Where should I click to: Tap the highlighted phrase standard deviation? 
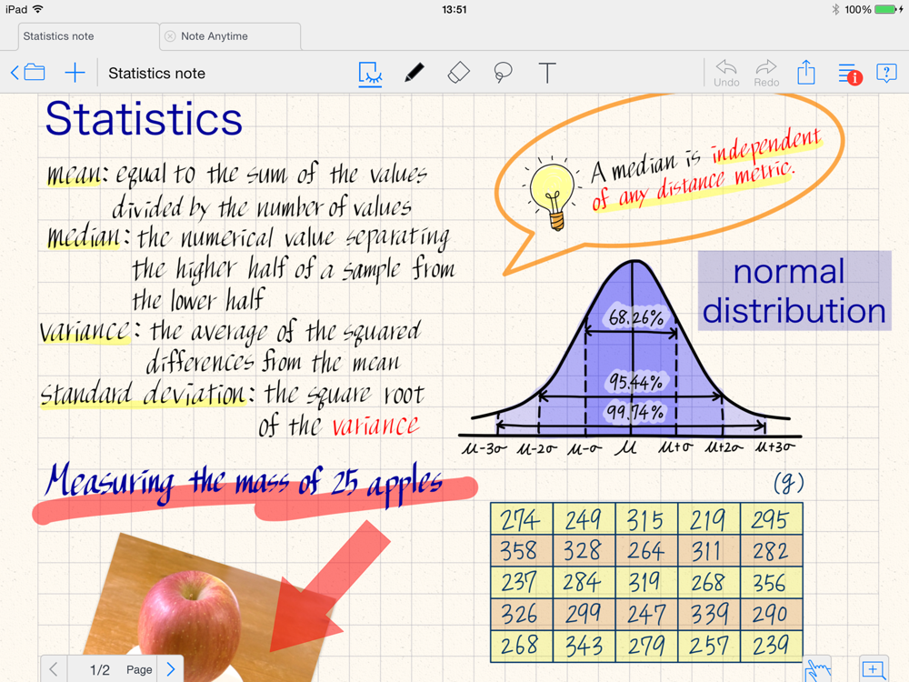pyautogui.click(x=145, y=395)
